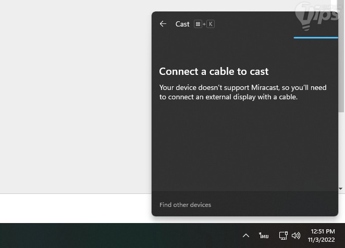
Task: Click the Miracast not supported message
Action: 243,92
